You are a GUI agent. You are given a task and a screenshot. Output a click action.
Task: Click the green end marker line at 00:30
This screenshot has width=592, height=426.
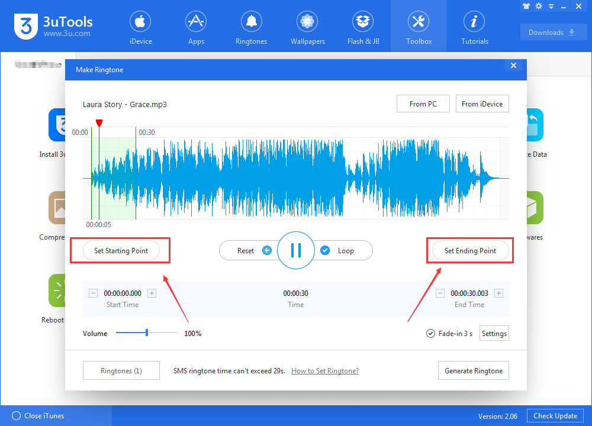pyautogui.click(x=136, y=173)
